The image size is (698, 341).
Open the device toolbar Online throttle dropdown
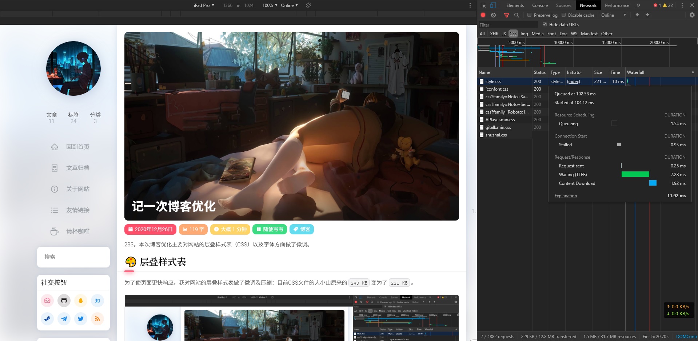(x=289, y=5)
